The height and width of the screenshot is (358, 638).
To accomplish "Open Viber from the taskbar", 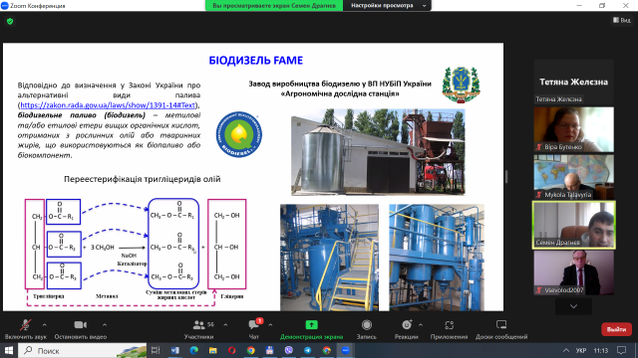I will (289, 350).
